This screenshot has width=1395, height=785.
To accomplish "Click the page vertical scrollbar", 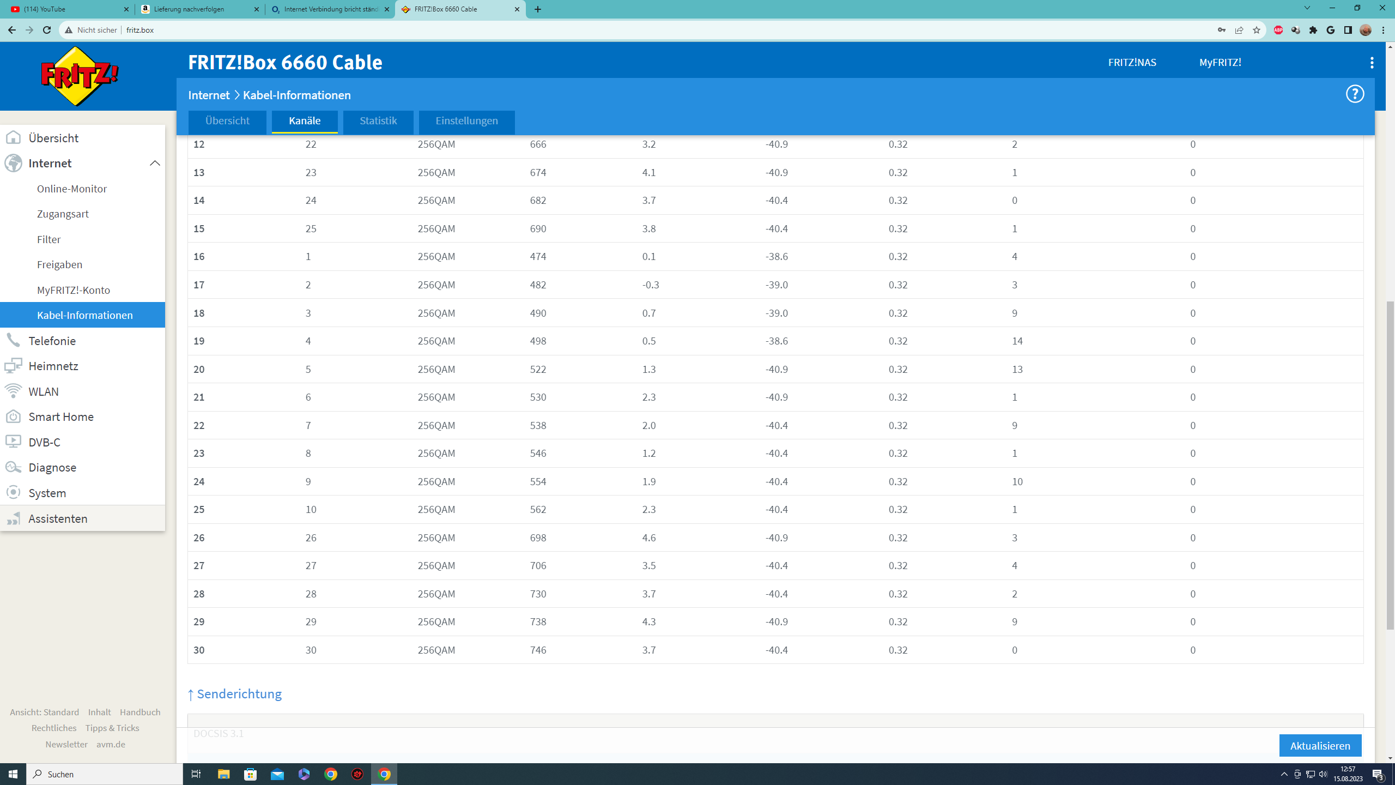I will (1390, 464).
